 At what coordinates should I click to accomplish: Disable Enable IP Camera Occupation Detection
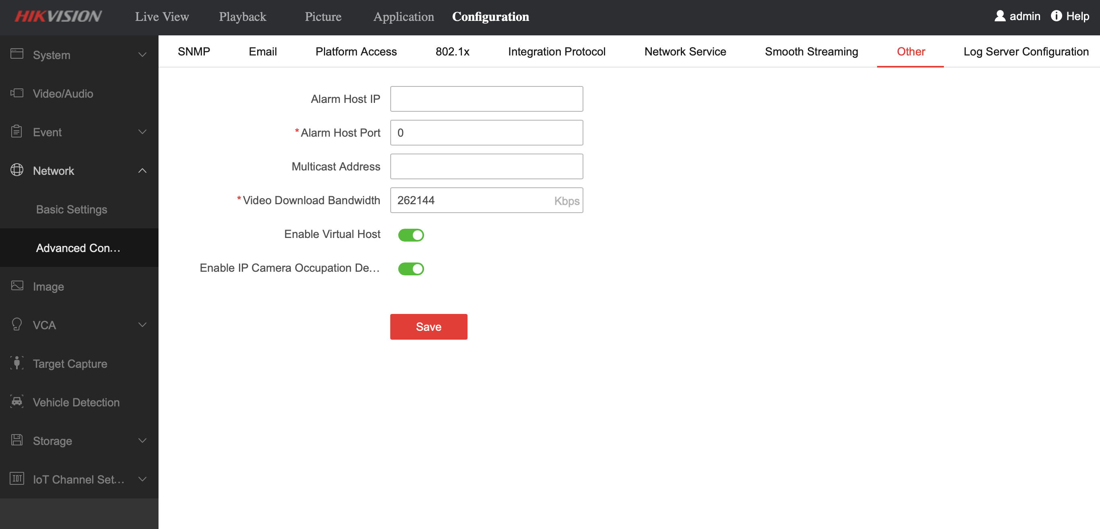411,268
